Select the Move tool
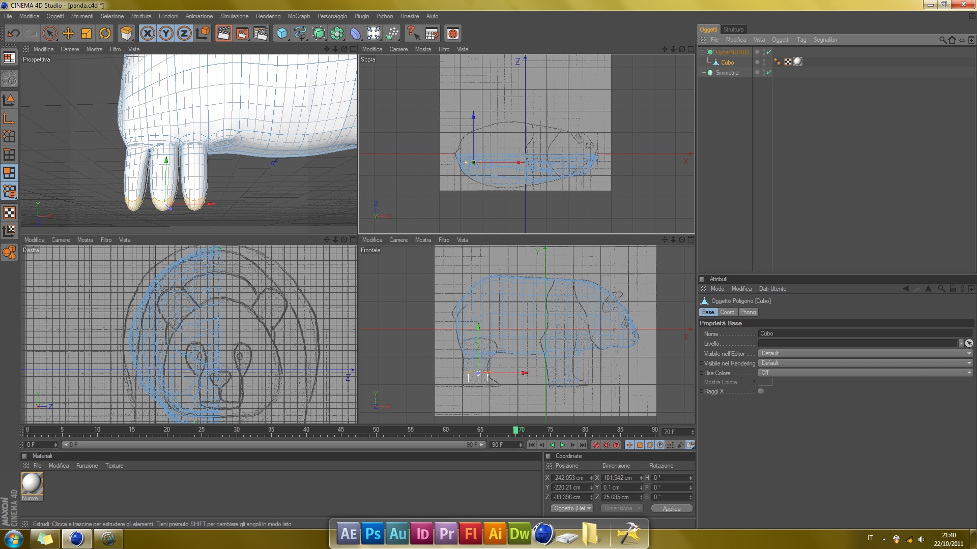 (68, 34)
